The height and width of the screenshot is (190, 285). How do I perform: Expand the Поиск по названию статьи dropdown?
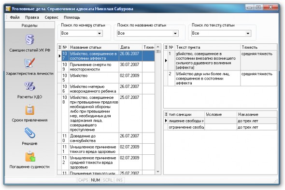click(x=175, y=33)
